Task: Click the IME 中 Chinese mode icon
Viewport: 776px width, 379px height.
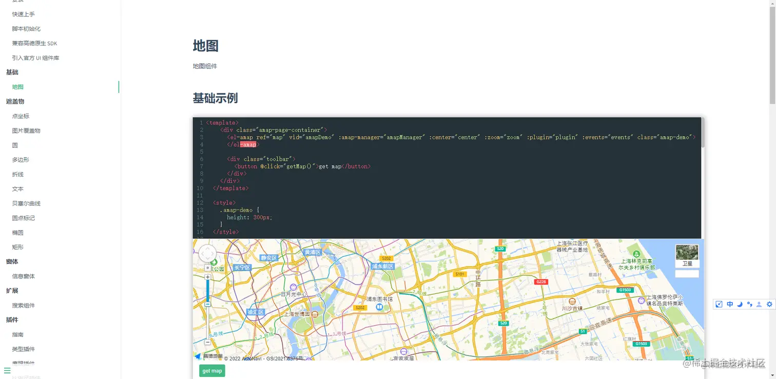Action: coord(729,305)
